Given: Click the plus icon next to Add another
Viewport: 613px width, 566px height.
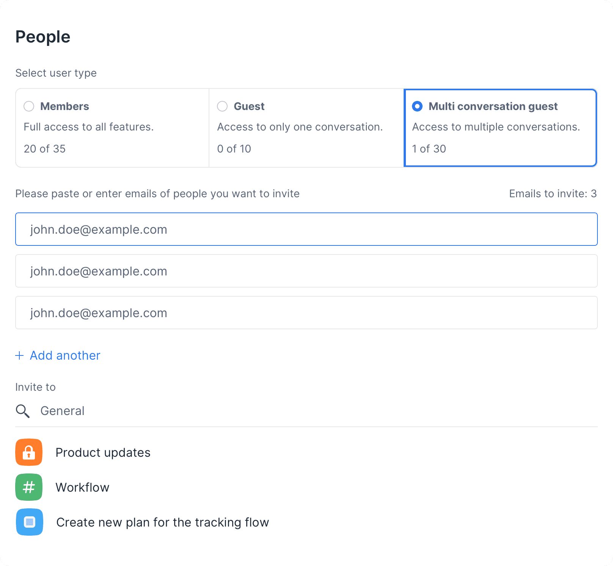Looking at the screenshot, I should click(19, 355).
